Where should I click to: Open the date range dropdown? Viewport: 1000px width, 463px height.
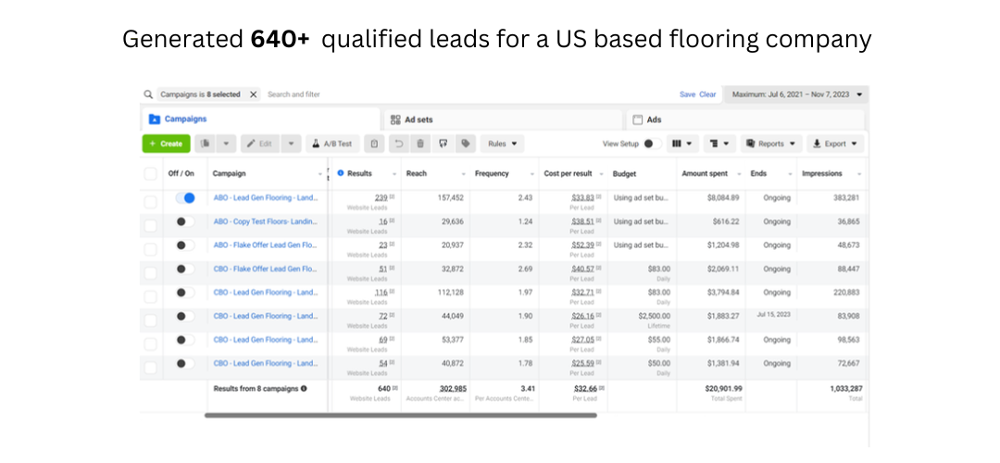tap(796, 94)
